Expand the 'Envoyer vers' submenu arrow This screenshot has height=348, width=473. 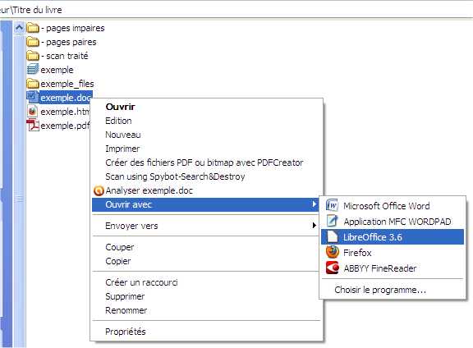click(314, 226)
